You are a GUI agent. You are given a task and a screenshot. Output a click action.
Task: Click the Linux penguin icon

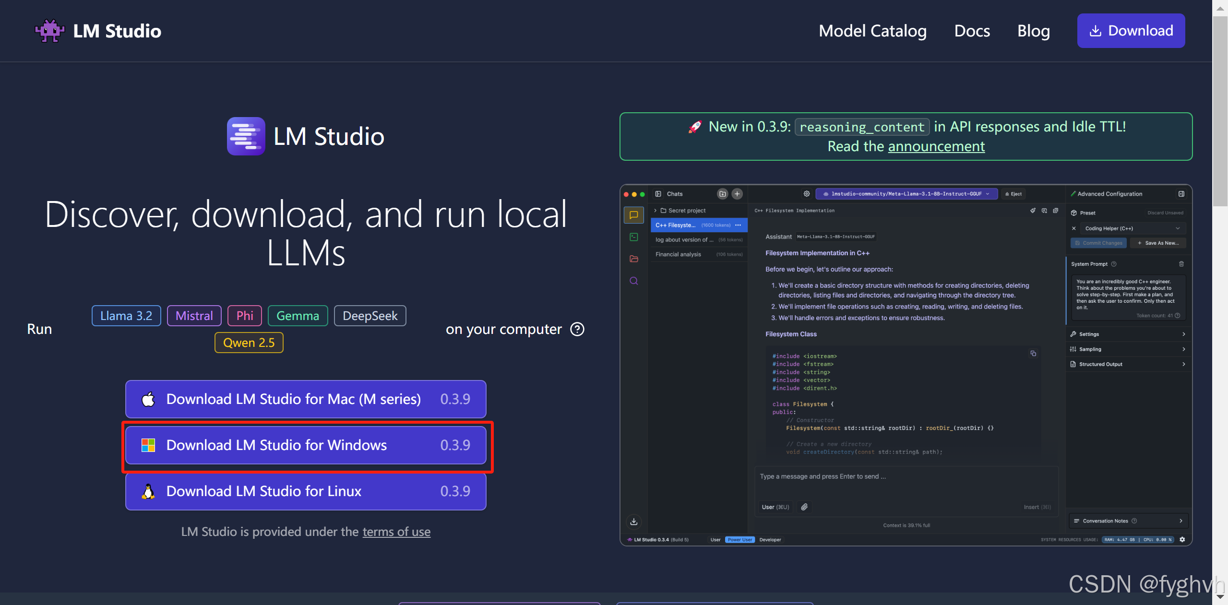point(148,491)
